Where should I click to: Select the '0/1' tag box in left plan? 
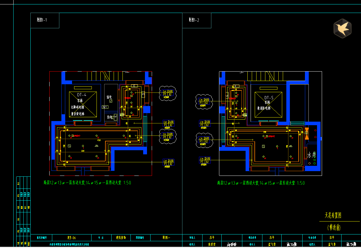(105, 107)
